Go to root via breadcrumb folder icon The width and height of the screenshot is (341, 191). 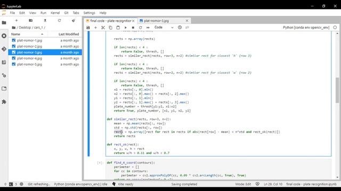[x=14, y=28]
